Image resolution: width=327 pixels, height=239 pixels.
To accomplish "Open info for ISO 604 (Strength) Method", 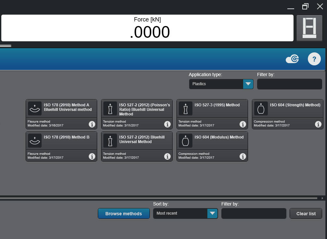I will click(318, 124).
